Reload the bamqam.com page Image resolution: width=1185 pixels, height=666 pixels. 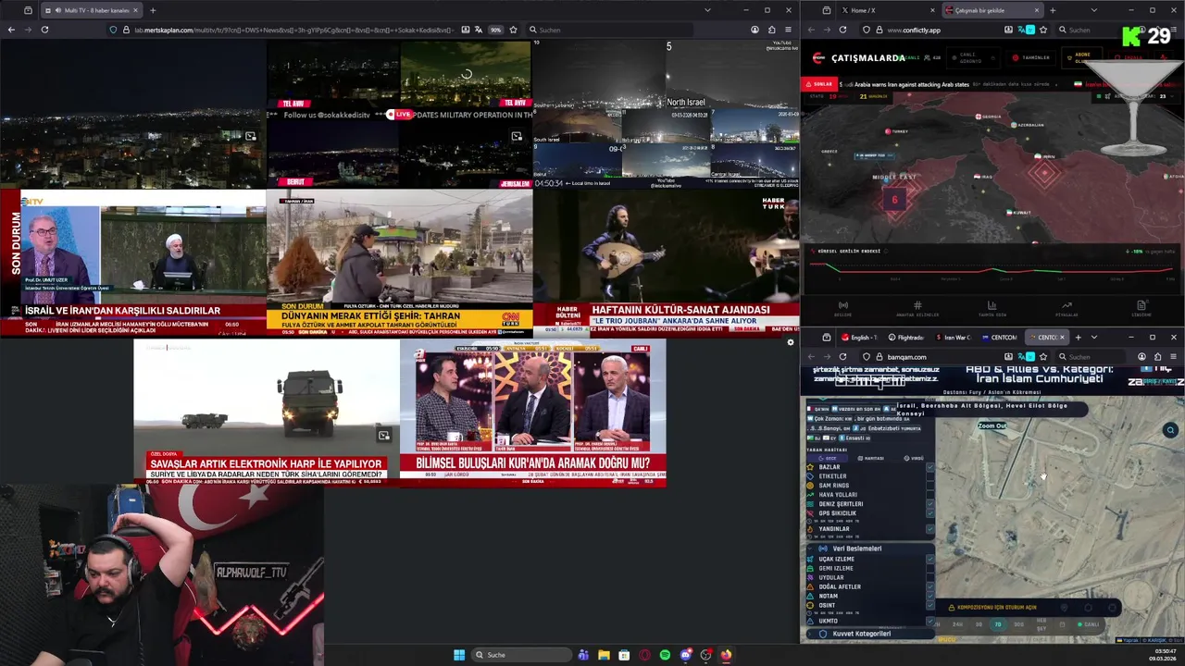point(842,357)
